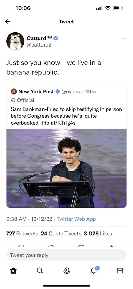Open Catturd's cat avatar profile picture
This screenshot has width=133, height=289.
[15, 41]
